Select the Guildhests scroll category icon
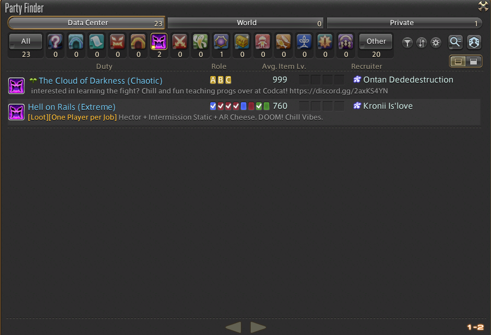The height and width of the screenshot is (335, 491). coord(97,42)
